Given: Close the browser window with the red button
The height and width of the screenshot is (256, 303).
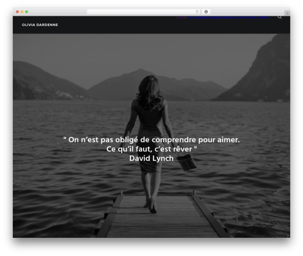Looking at the screenshot, I should (18, 11).
